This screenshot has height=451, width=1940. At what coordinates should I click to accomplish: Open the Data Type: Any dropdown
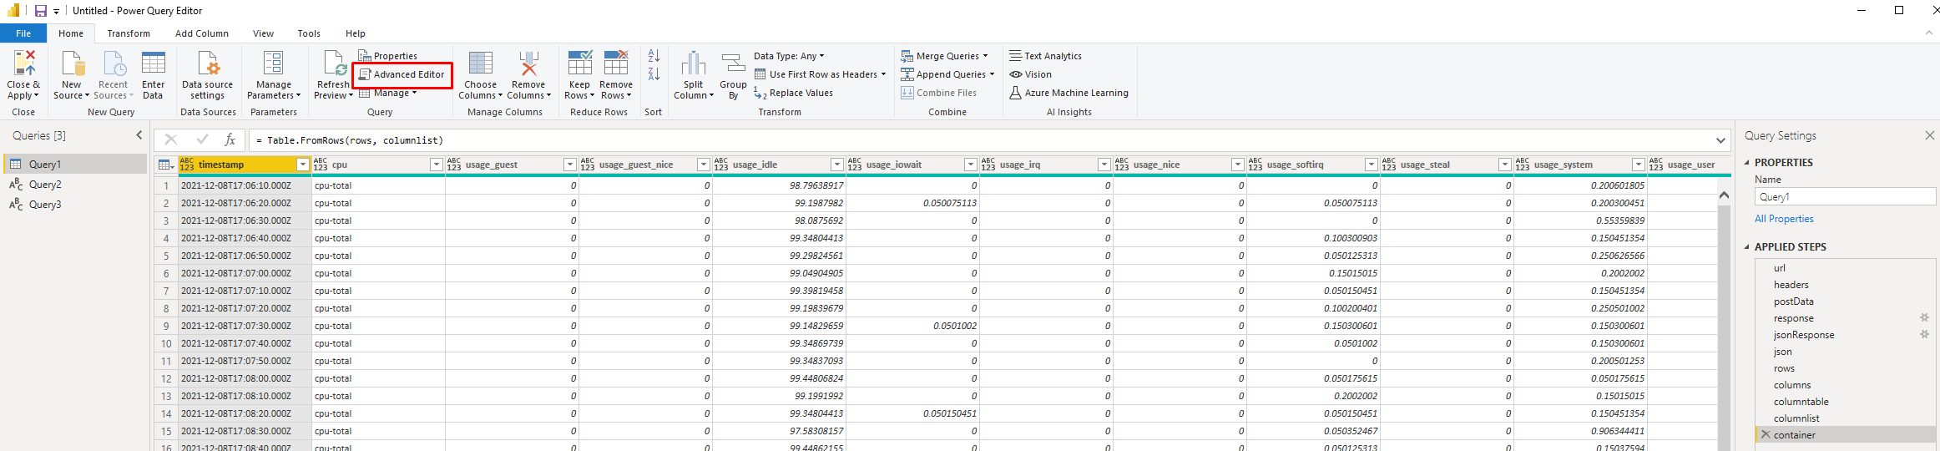pyautogui.click(x=789, y=56)
